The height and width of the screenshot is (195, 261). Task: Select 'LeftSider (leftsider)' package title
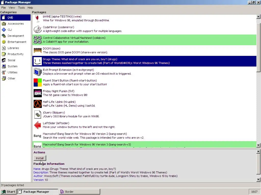(56, 123)
